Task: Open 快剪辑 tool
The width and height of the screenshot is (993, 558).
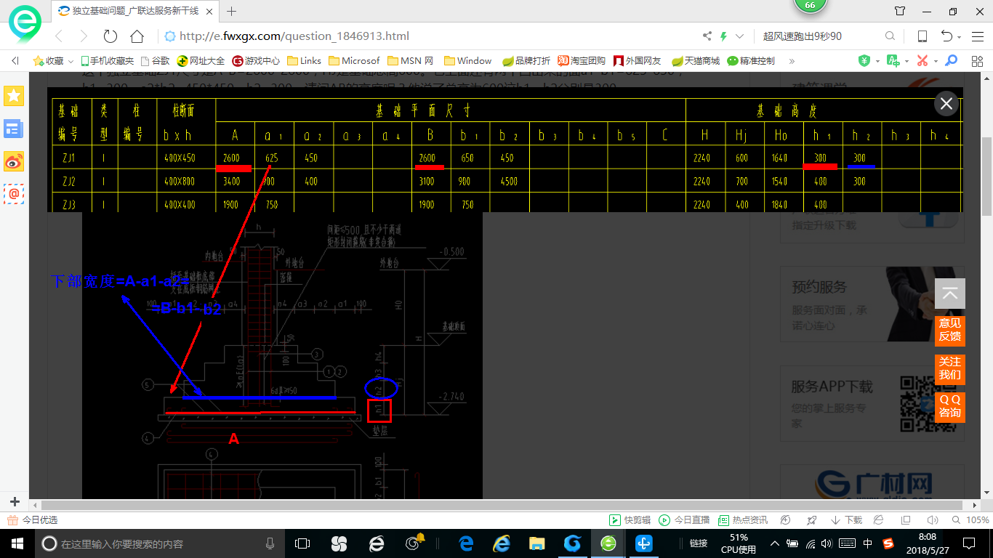Action: pos(630,520)
